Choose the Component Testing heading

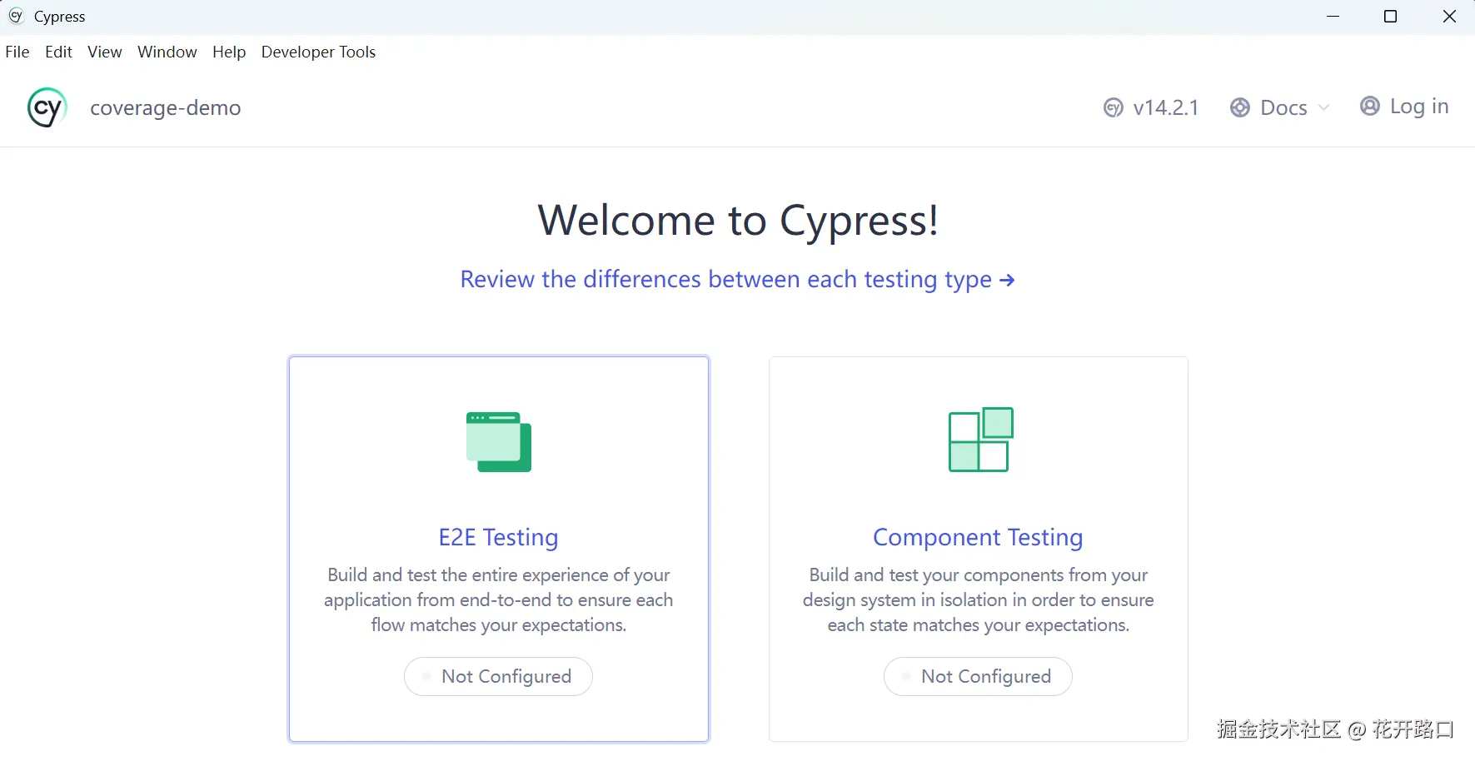978,537
